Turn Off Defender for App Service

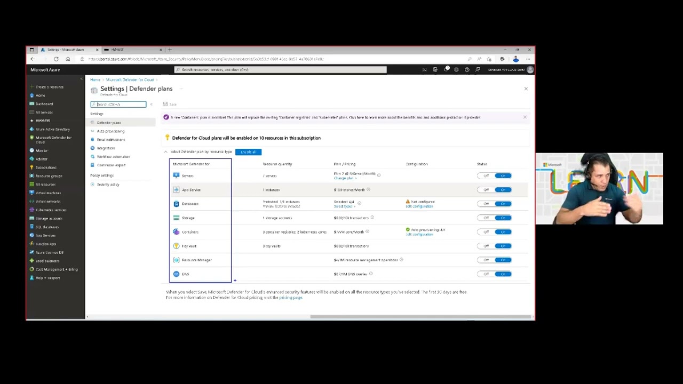point(486,190)
